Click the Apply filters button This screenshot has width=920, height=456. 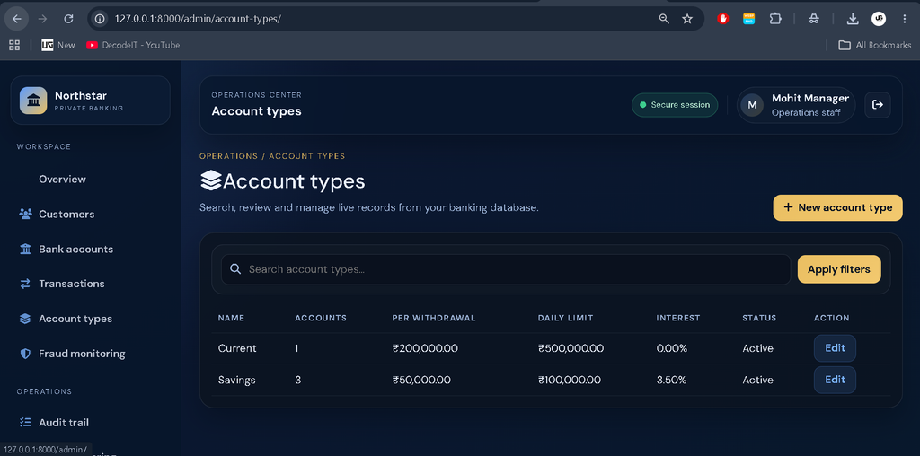tap(839, 269)
